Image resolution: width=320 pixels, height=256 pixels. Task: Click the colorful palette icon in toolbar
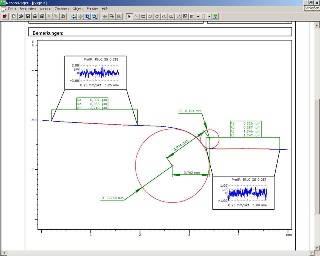pos(215,16)
